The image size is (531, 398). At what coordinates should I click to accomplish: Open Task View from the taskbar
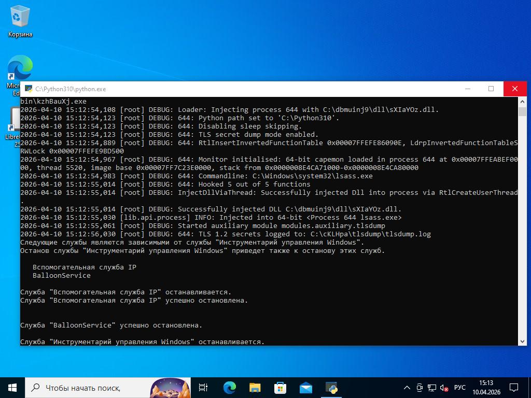(x=203, y=388)
